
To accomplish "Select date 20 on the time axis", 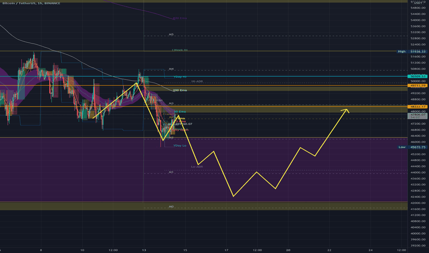I will coord(288,250).
